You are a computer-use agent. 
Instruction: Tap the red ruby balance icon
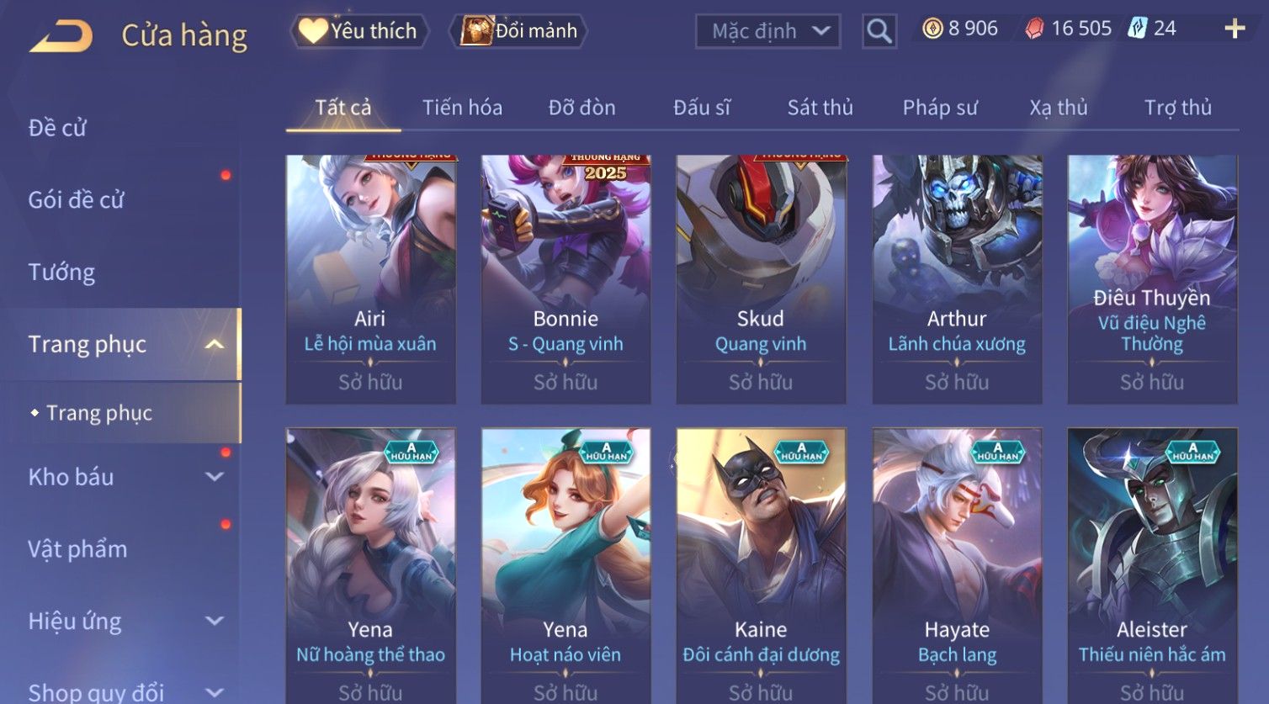(1034, 29)
